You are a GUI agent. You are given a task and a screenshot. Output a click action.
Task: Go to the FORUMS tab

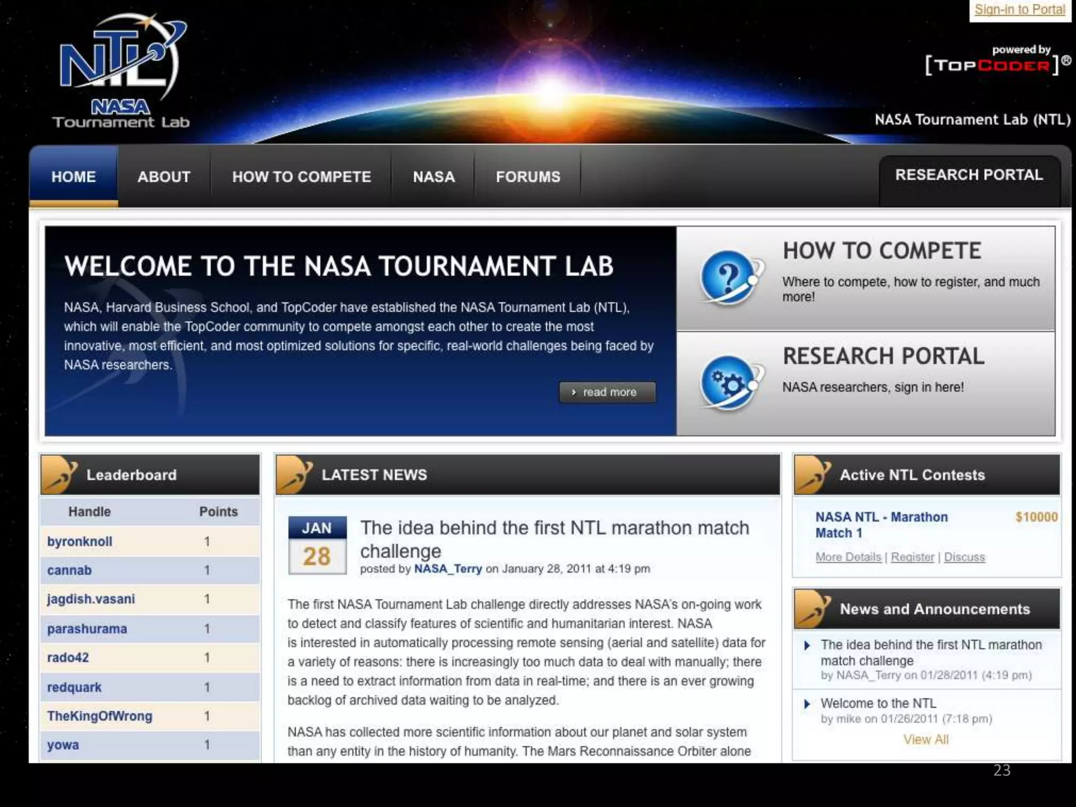click(x=528, y=177)
